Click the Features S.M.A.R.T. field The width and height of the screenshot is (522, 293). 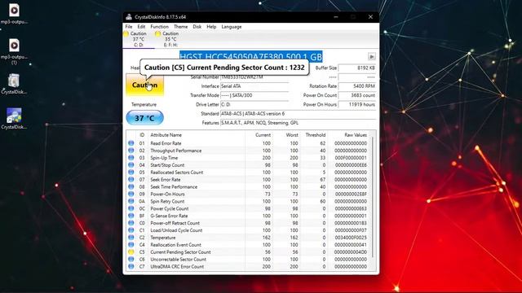pyautogui.click(x=299, y=123)
